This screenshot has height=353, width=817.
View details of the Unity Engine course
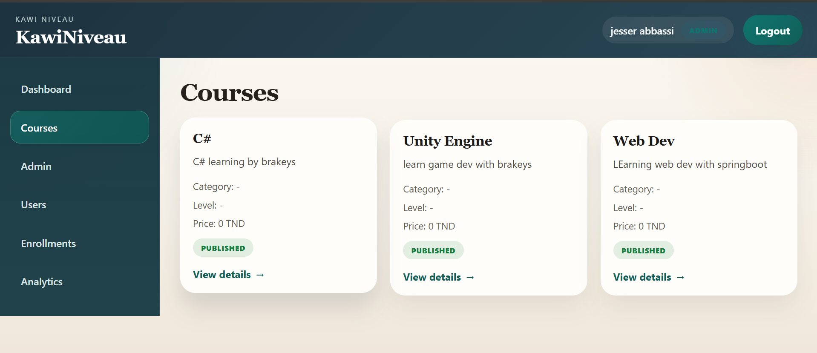tap(439, 277)
